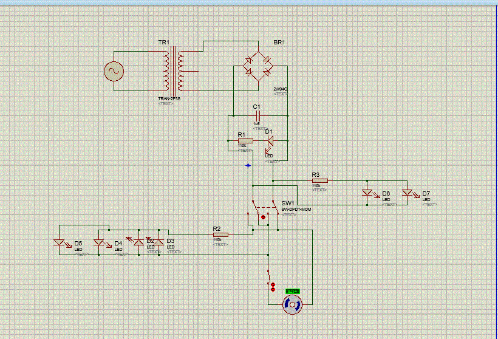
Task: Click the <TEXT> placeholder under 2W04G
Action: click(281, 94)
